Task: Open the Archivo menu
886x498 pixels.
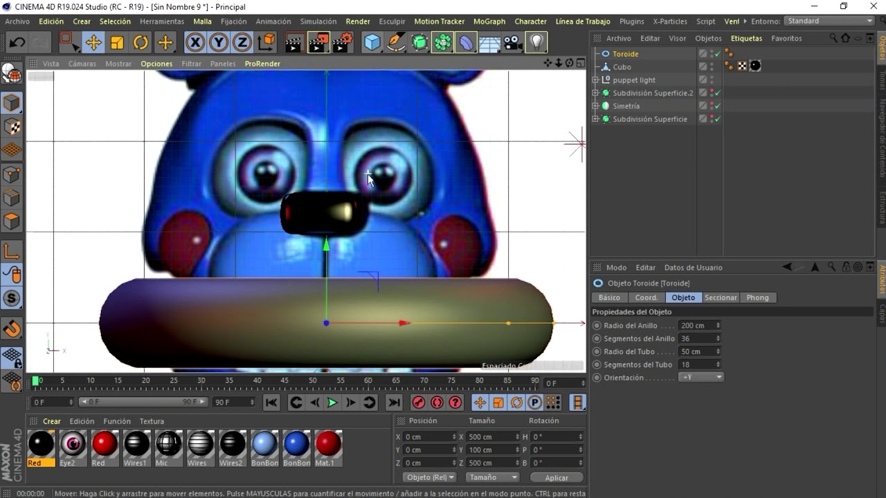Action: (x=17, y=21)
